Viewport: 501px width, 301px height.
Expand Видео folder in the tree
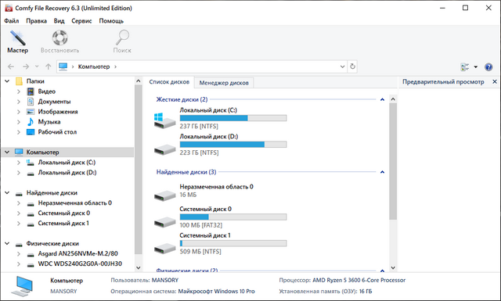tap(19, 91)
